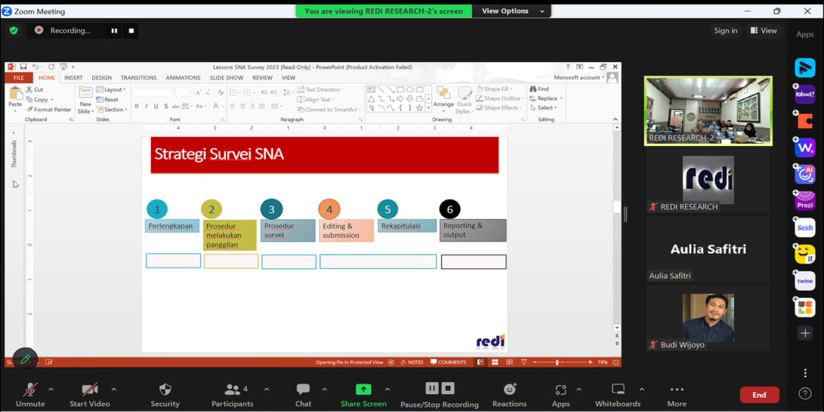Open the FILE tab in PowerPoint
This screenshot has width=824, height=412.
point(19,78)
